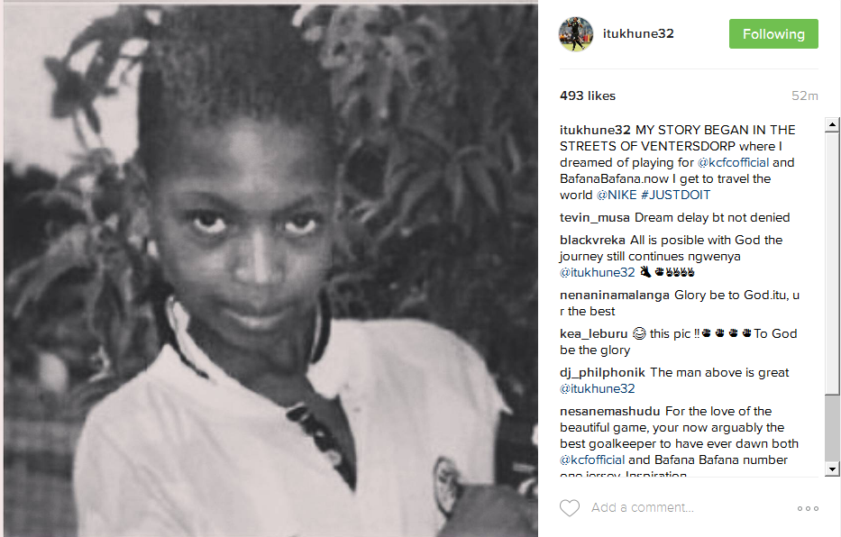
Task: Toggle the green Following button
Action: point(773,33)
